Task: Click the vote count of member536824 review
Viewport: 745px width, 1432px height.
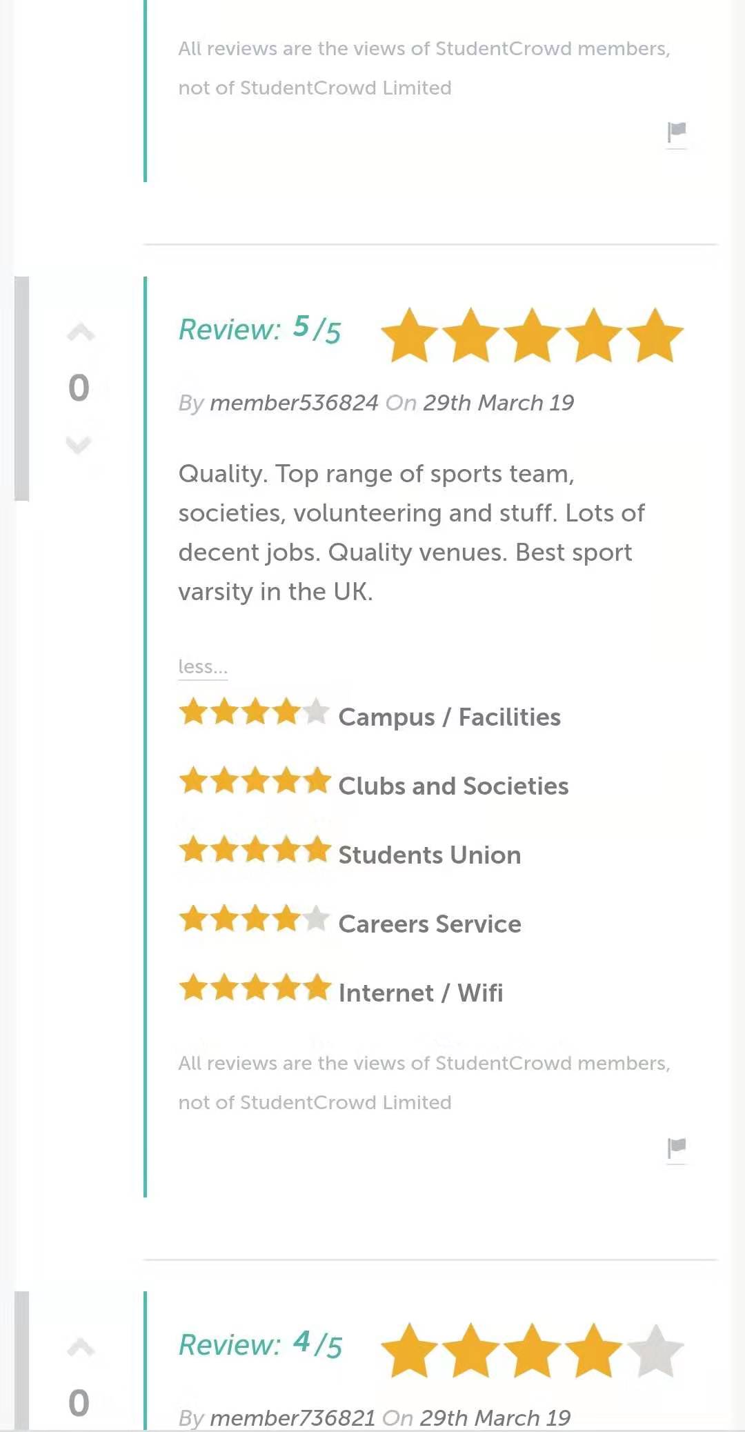Action: click(79, 388)
